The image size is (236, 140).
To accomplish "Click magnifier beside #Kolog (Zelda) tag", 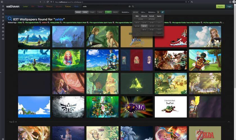I will point(61,22).
